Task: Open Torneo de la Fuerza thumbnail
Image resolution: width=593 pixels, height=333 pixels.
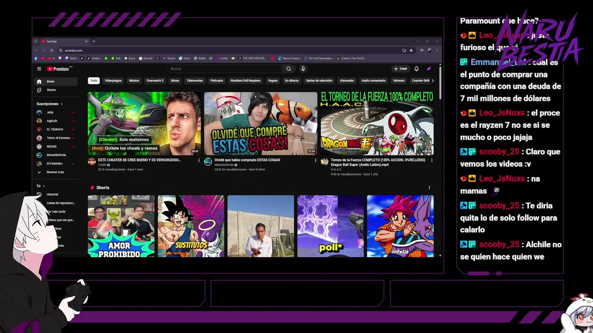Action: click(x=377, y=123)
